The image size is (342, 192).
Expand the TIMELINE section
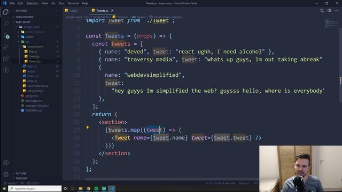pyautogui.click(x=21, y=178)
